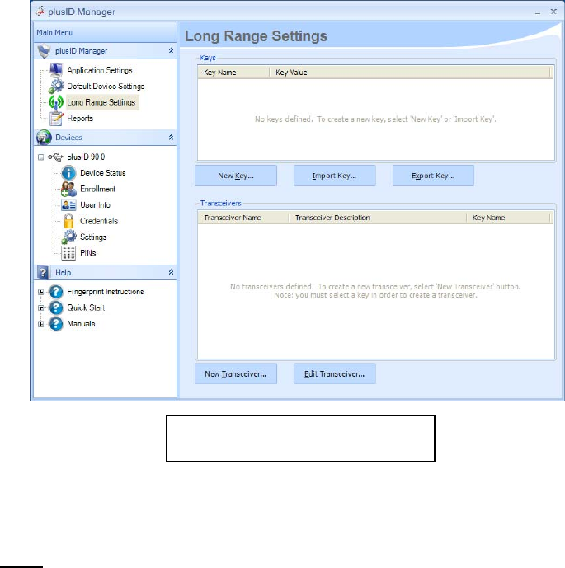Click the plusID Manager shield icon
The width and height of the screenshot is (565, 568).
point(44,51)
